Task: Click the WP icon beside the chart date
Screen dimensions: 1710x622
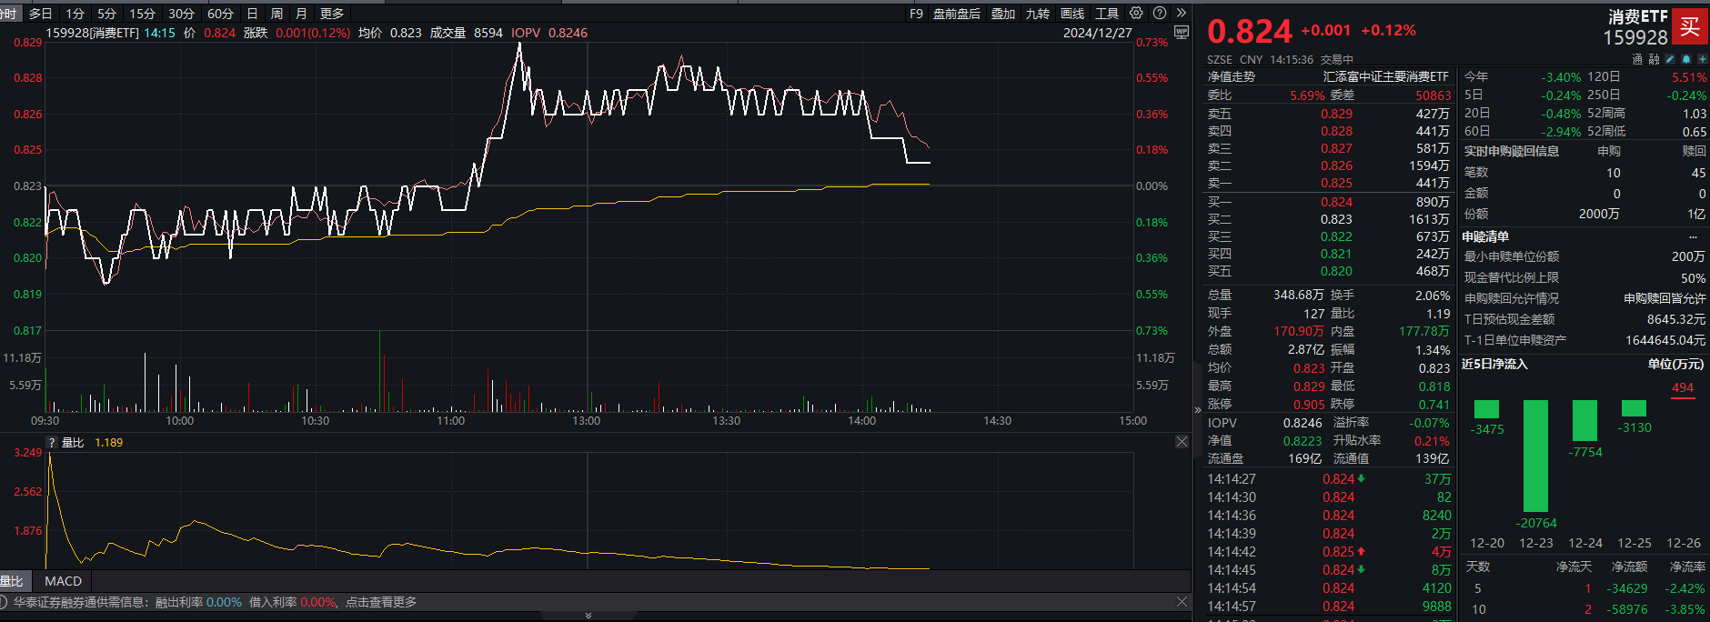Action: tap(1182, 33)
